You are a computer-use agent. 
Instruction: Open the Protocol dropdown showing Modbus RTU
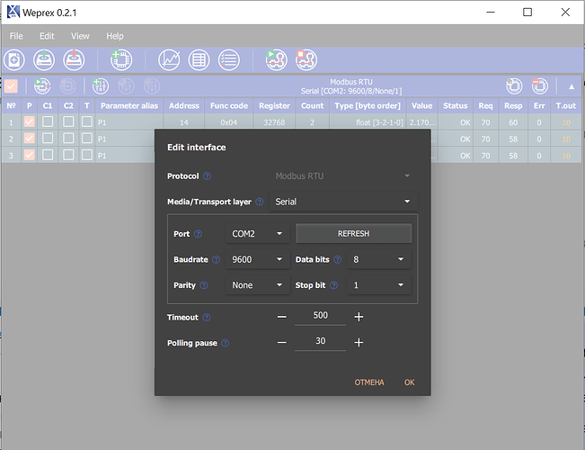pos(343,176)
